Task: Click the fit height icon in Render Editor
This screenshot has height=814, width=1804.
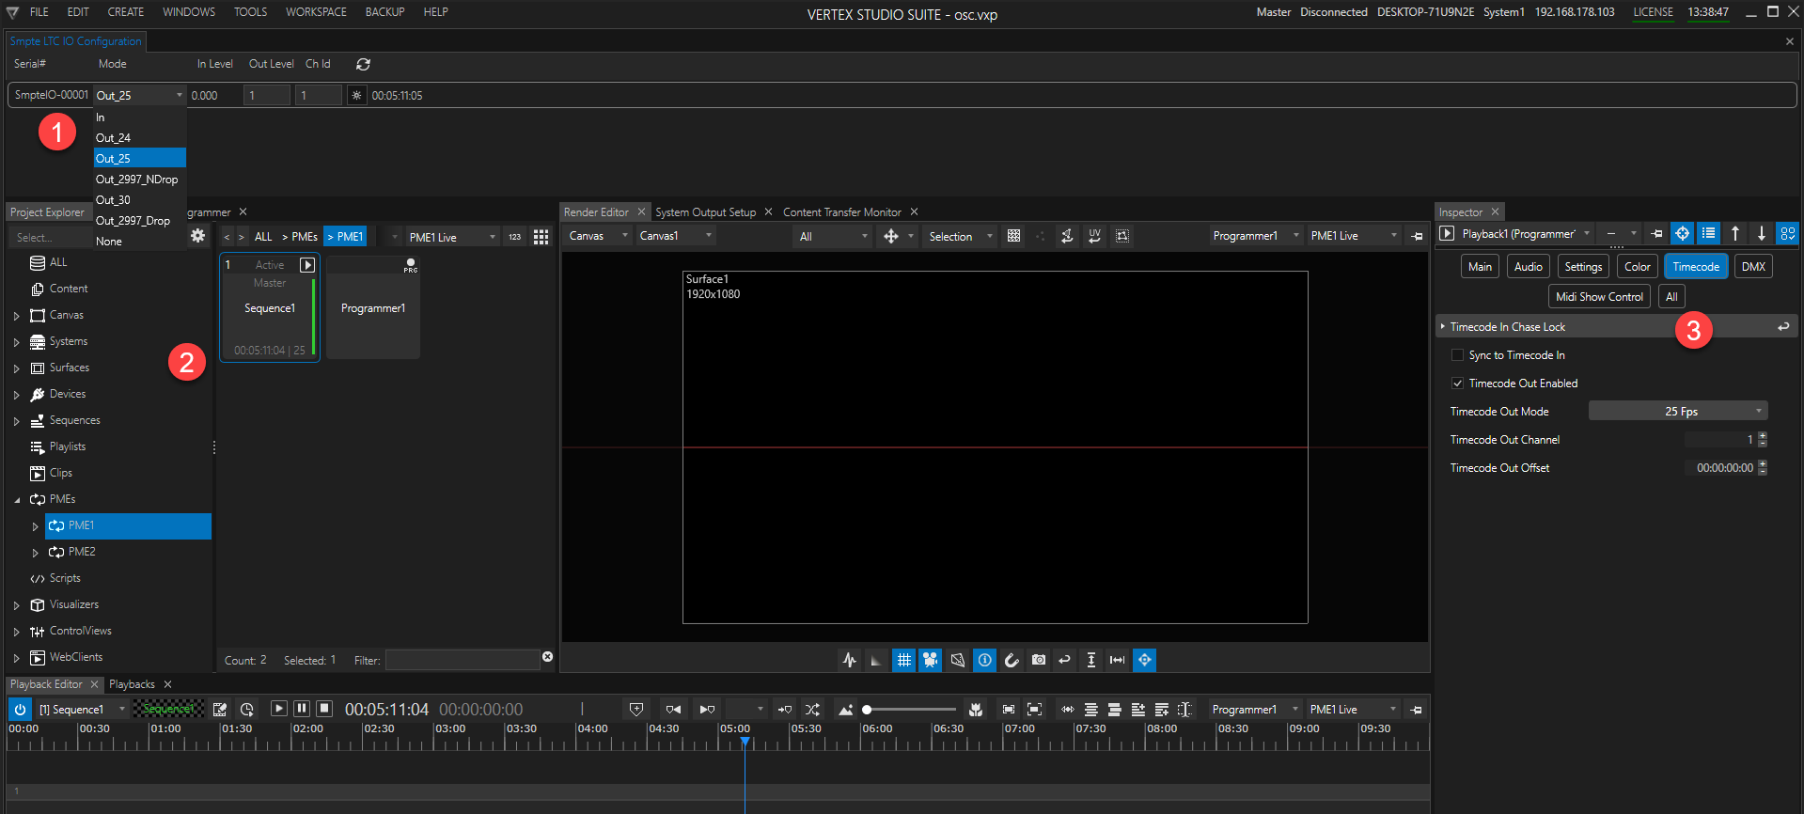Action: [1091, 660]
